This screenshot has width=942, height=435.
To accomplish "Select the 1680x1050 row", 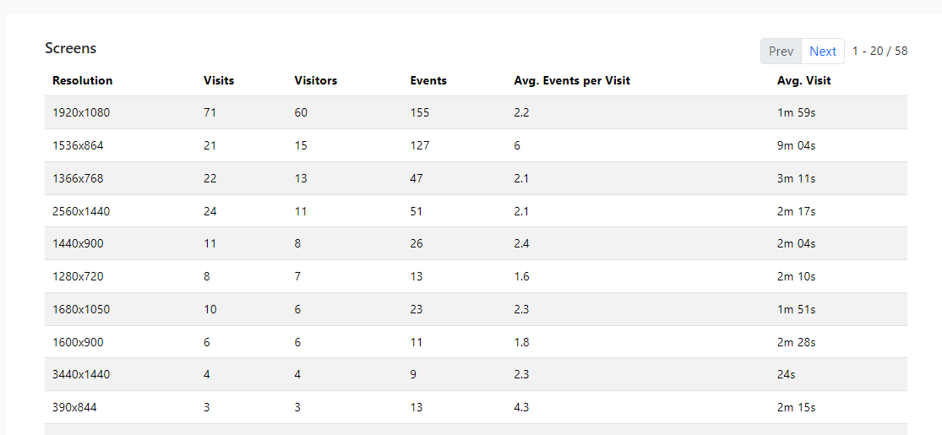I will pos(476,309).
